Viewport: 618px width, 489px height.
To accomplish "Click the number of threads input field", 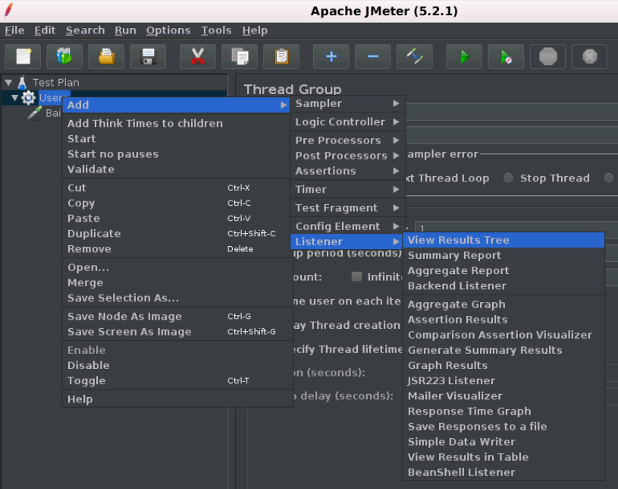I will tap(516, 227).
